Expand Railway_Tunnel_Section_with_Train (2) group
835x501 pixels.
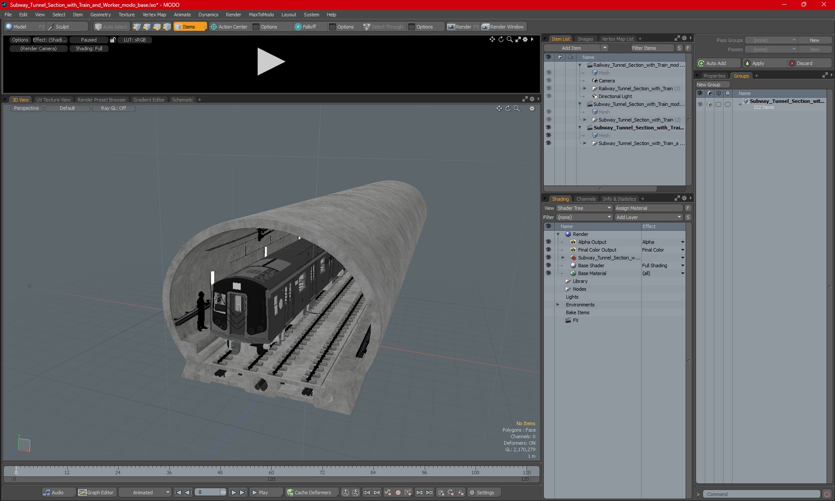pos(585,89)
